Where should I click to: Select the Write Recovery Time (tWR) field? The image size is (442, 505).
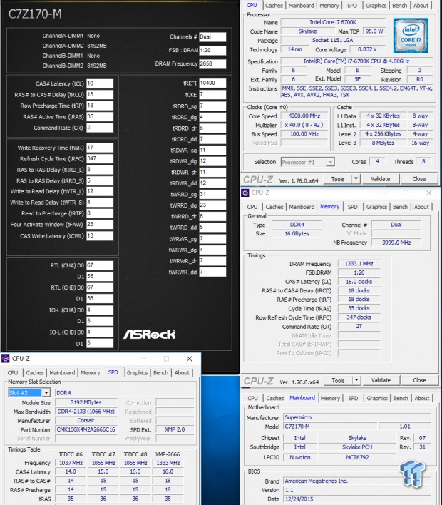click(x=100, y=148)
